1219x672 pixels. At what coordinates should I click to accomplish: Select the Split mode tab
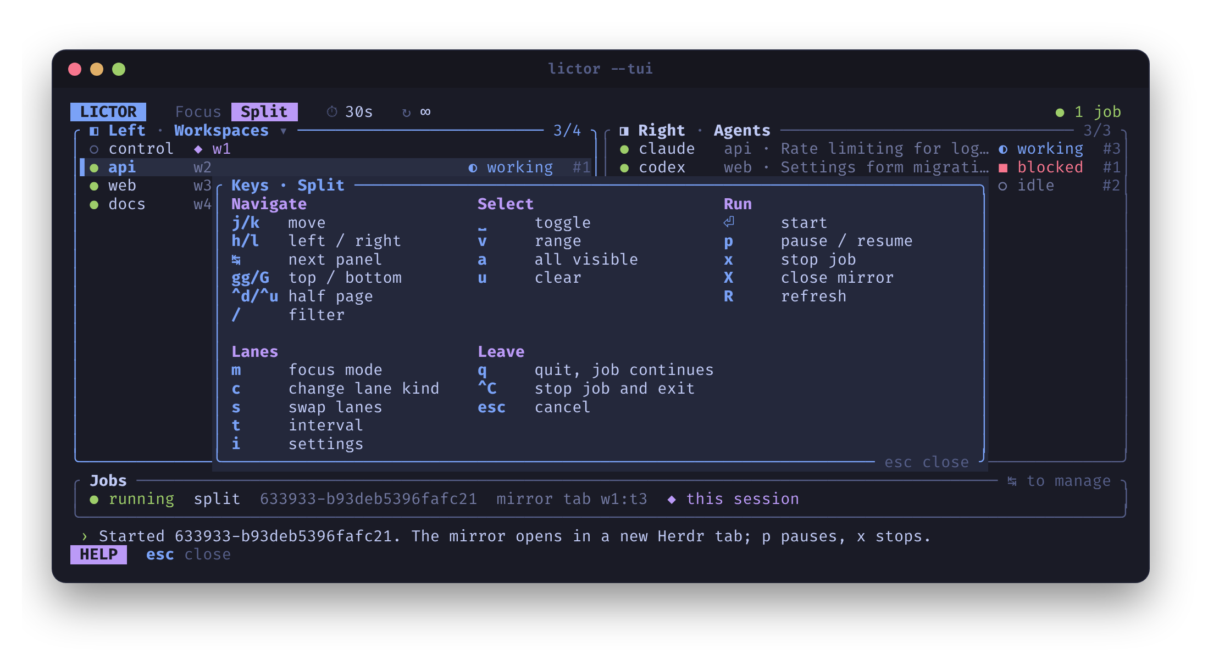[264, 112]
